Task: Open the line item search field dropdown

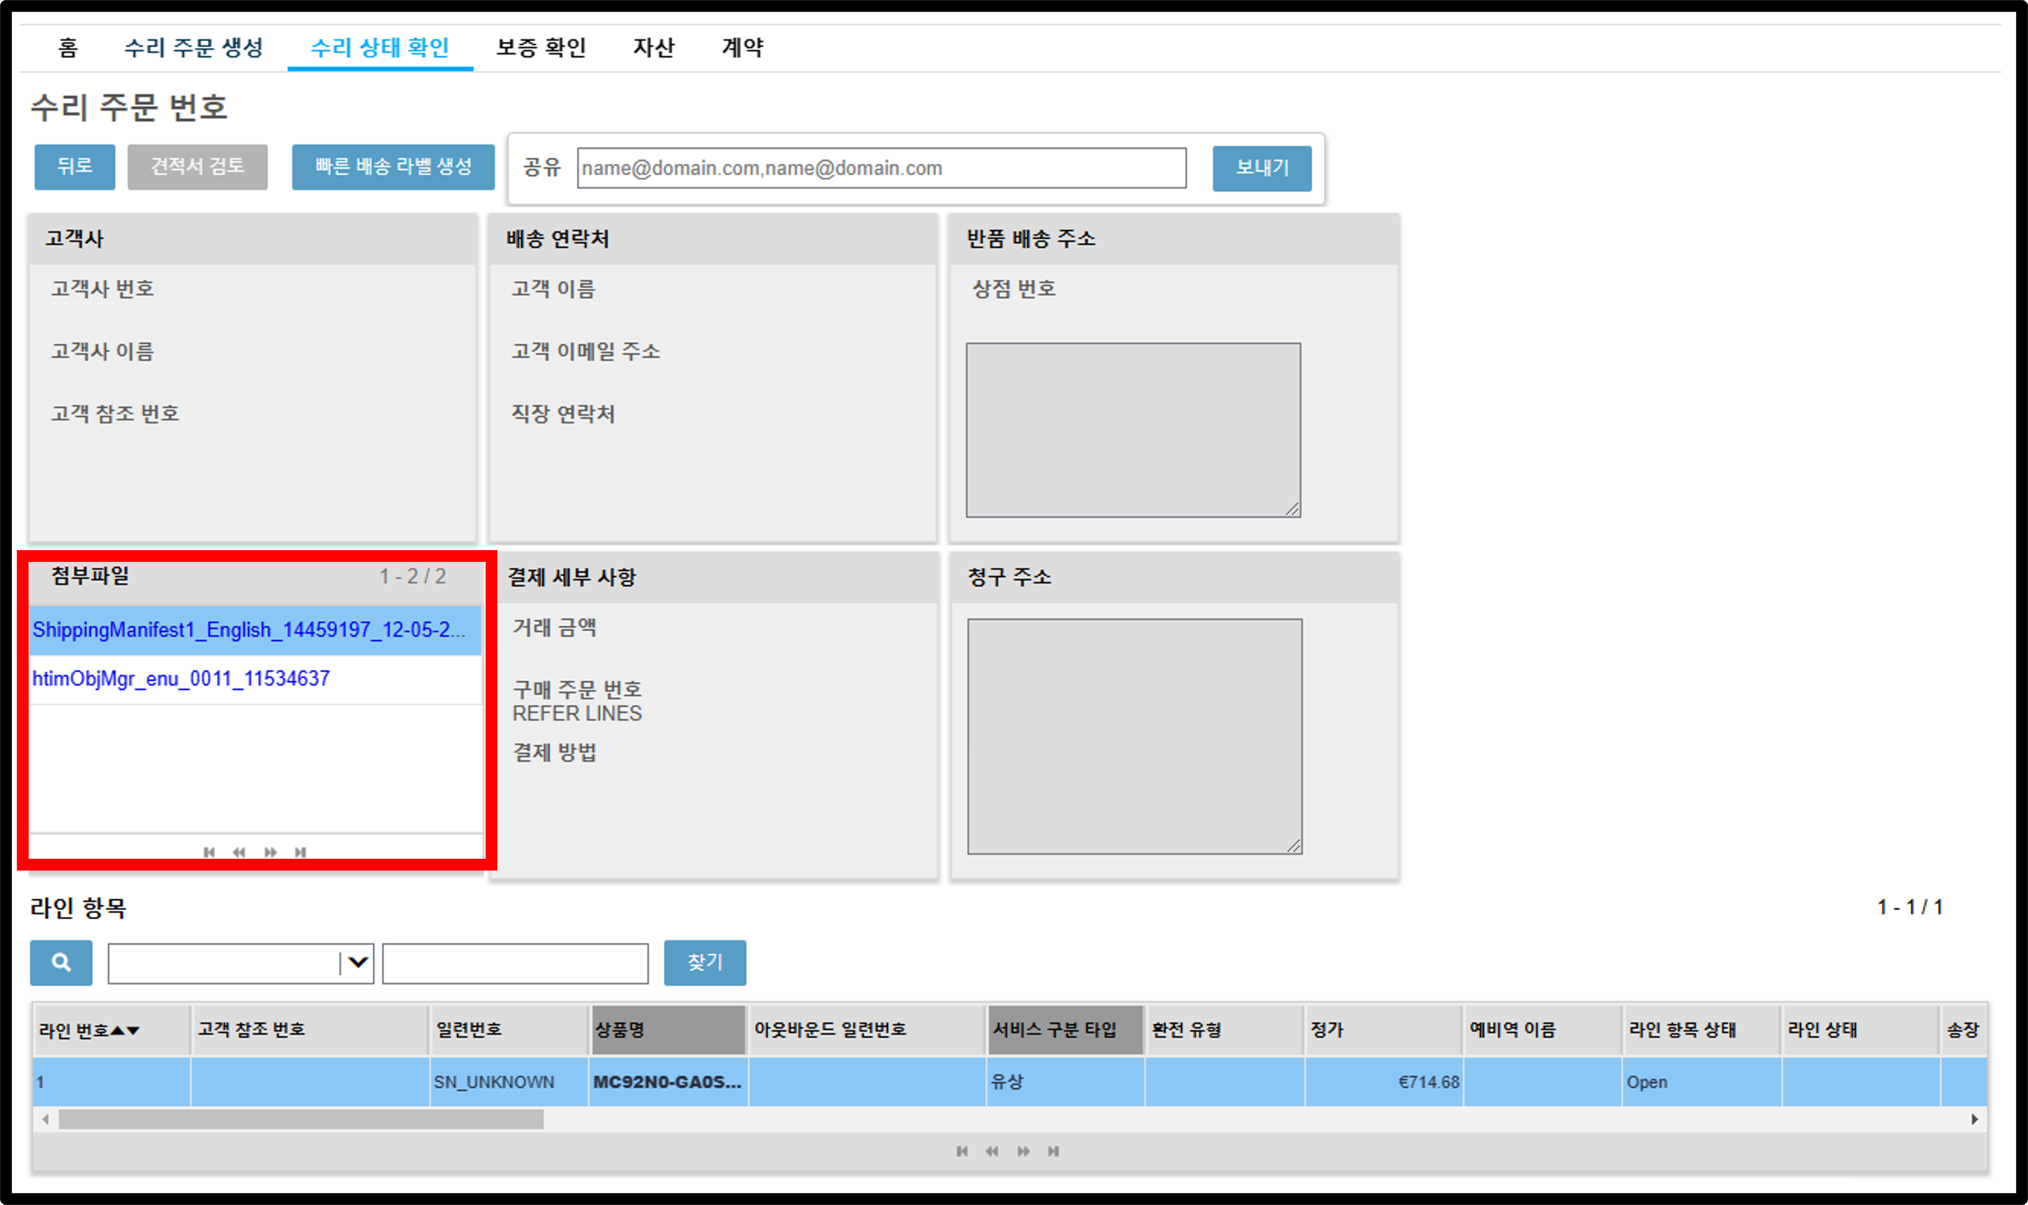Action: click(357, 963)
